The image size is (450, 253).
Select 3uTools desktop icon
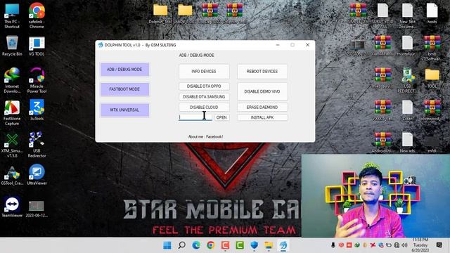click(37, 110)
